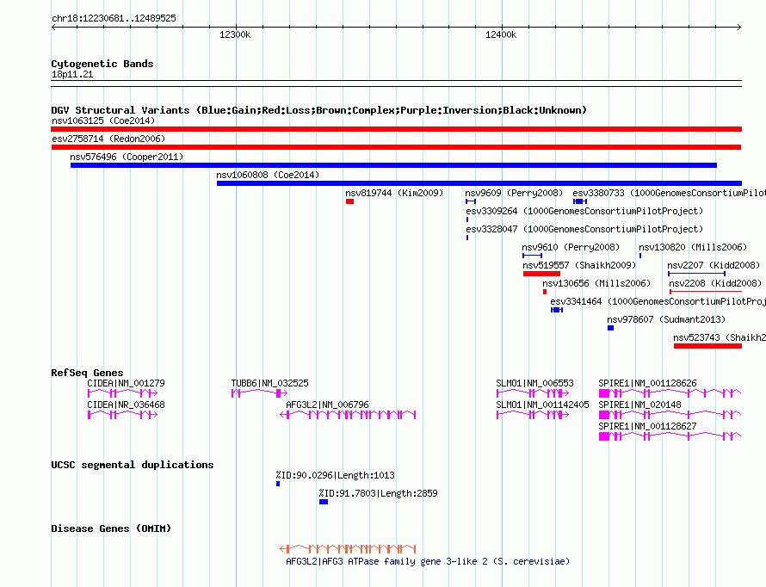Click the nsv9609 (Perry2008) variant glyph
This screenshot has width=766, height=587.
[471, 201]
